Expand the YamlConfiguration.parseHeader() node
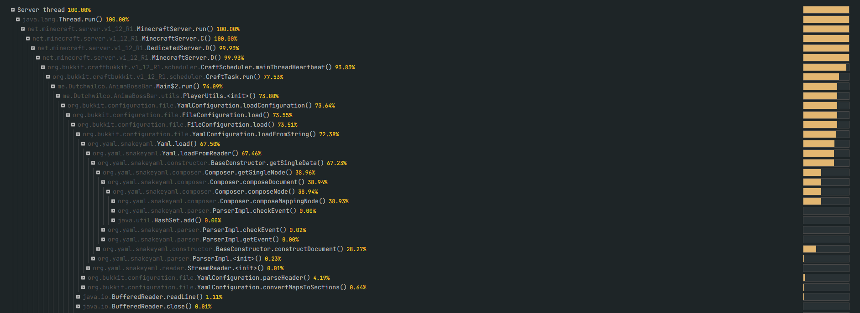Image resolution: width=860 pixels, height=313 pixels. 83,277
